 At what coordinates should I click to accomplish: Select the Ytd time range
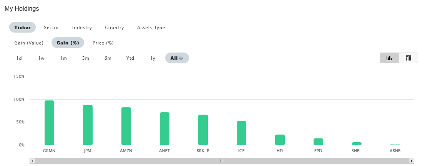point(130,58)
